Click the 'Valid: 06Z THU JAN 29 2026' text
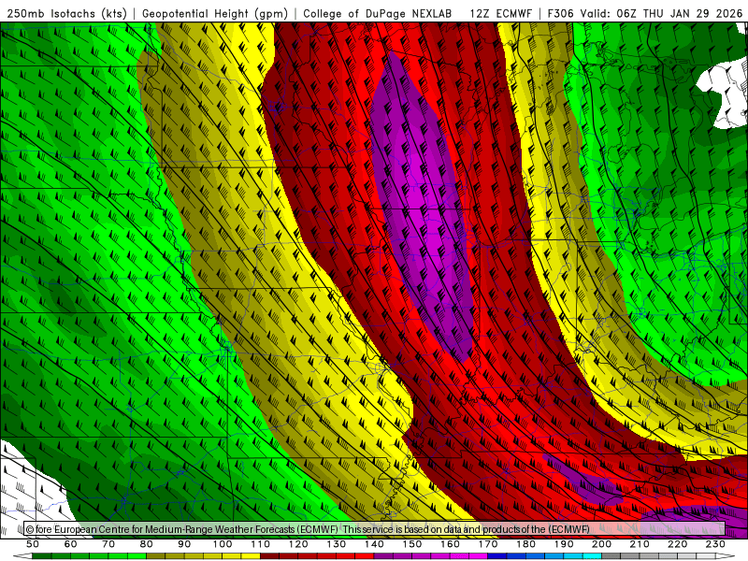748x561 pixels. (x=661, y=13)
